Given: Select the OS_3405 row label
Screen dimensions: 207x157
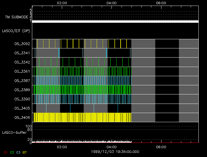Looking at the screenshot, I should (x=22, y=108).
